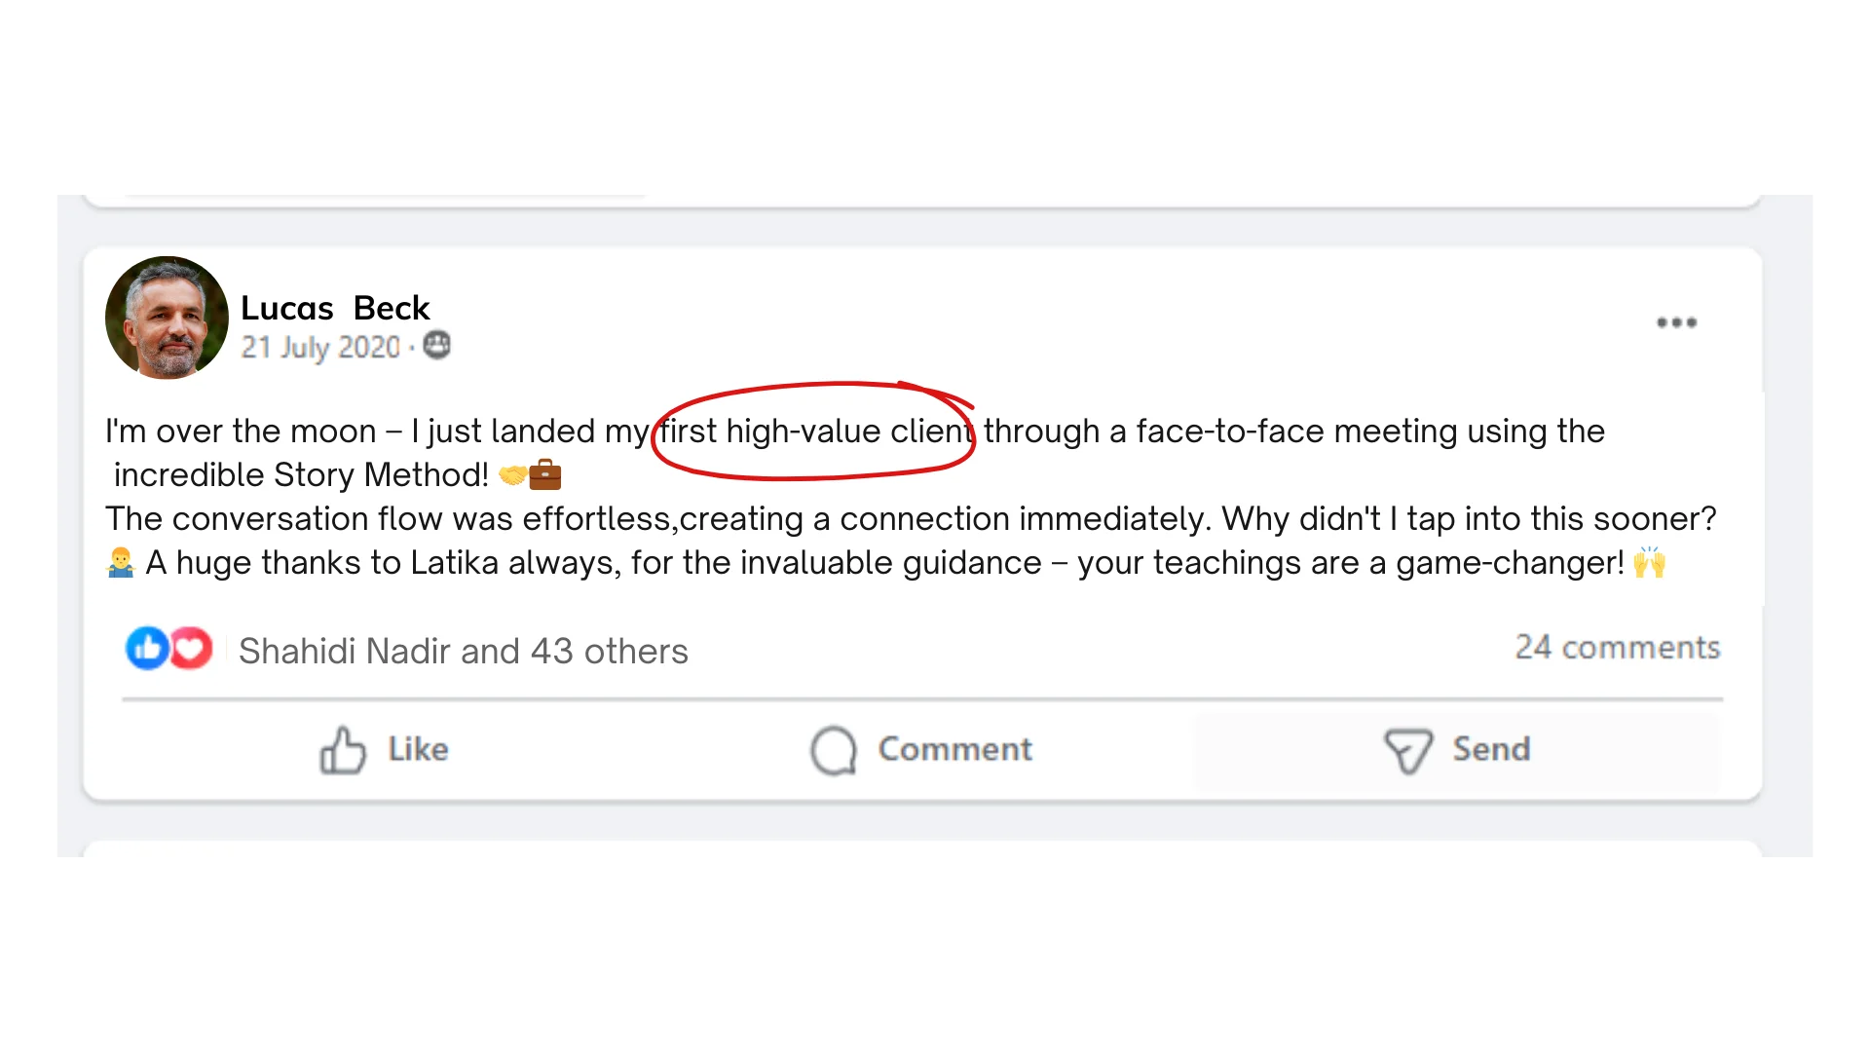Click the handshake emoji in the post
1870x1052 pixels.
pyautogui.click(x=512, y=475)
